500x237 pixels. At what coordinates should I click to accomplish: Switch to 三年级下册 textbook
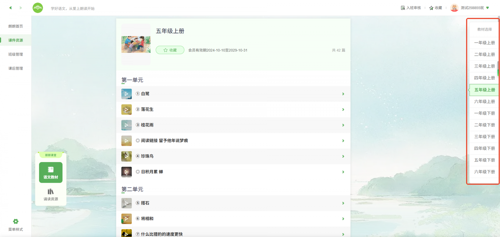pyautogui.click(x=484, y=137)
